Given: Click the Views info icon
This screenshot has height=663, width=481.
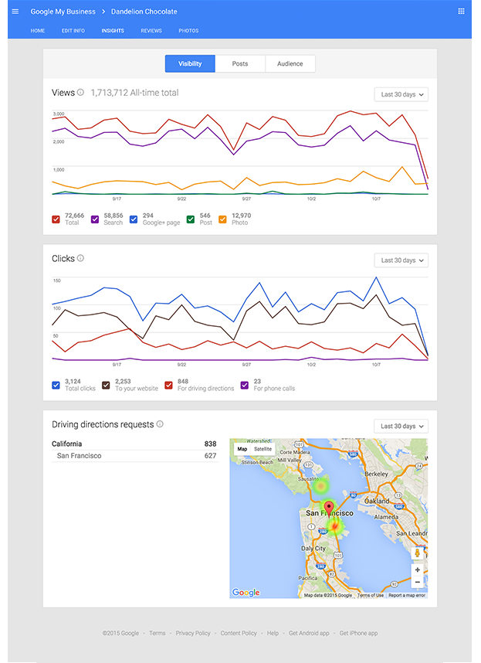Looking at the screenshot, I should [80, 93].
